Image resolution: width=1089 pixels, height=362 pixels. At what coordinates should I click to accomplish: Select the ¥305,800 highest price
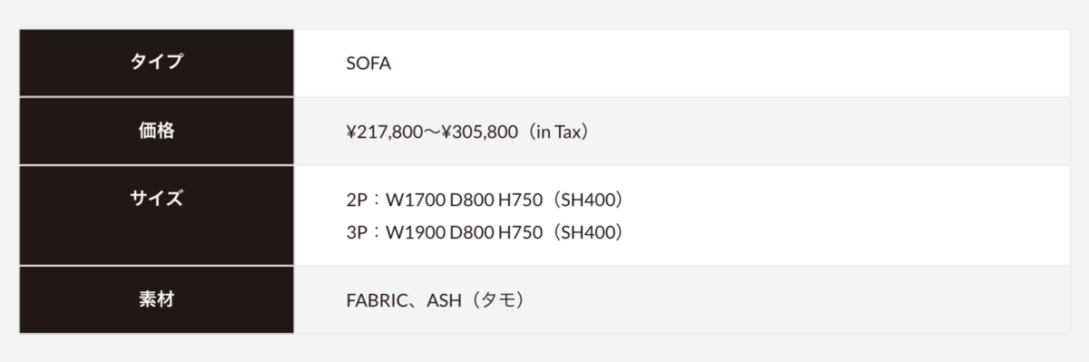pyautogui.click(x=478, y=132)
